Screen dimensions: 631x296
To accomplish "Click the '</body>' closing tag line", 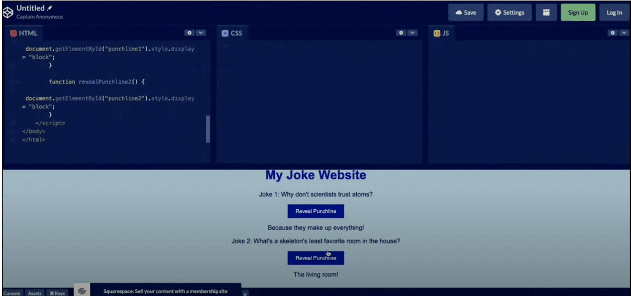I will pyautogui.click(x=33, y=132).
